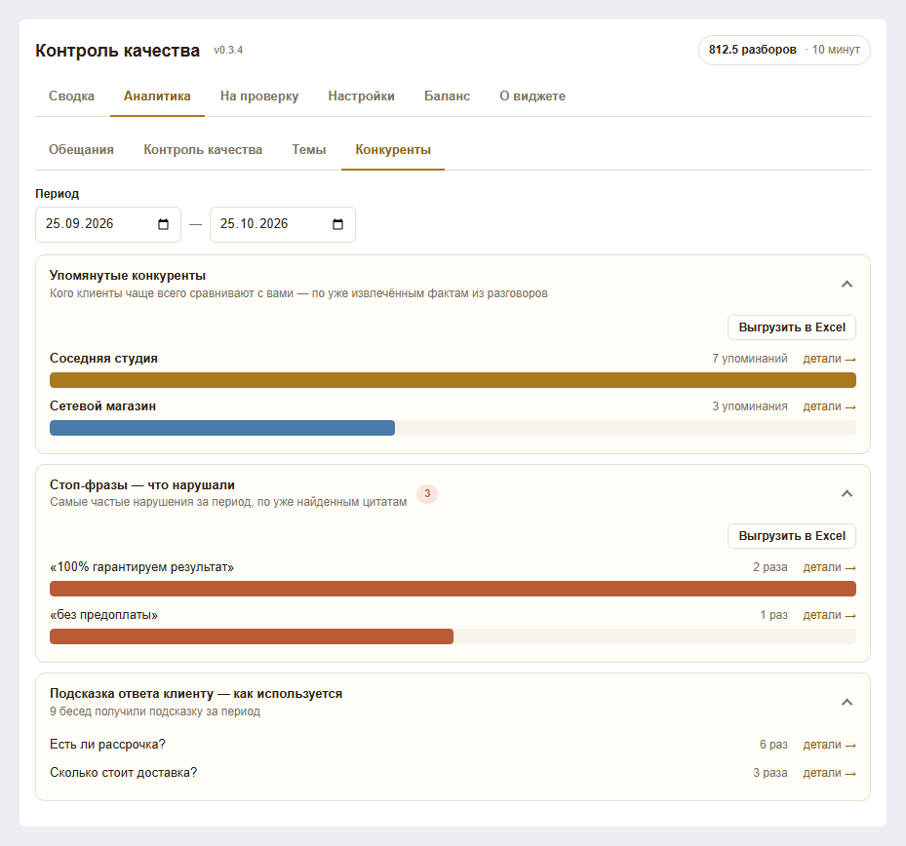Switch to the Обещания subtab
This screenshot has width=906, height=846.
click(x=81, y=149)
